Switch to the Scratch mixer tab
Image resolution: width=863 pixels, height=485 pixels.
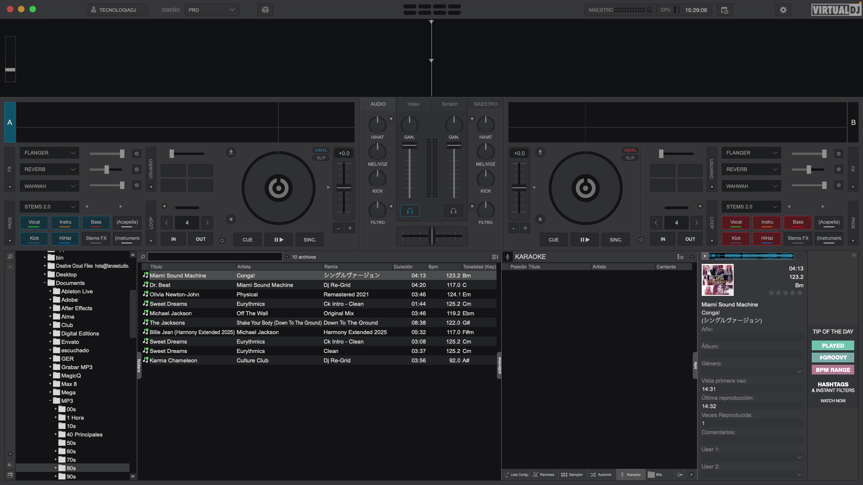[449, 104]
